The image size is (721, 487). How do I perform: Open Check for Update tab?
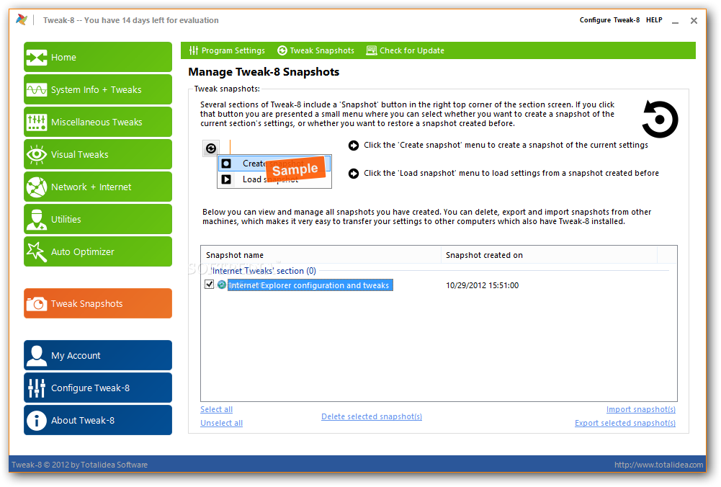[x=405, y=50]
